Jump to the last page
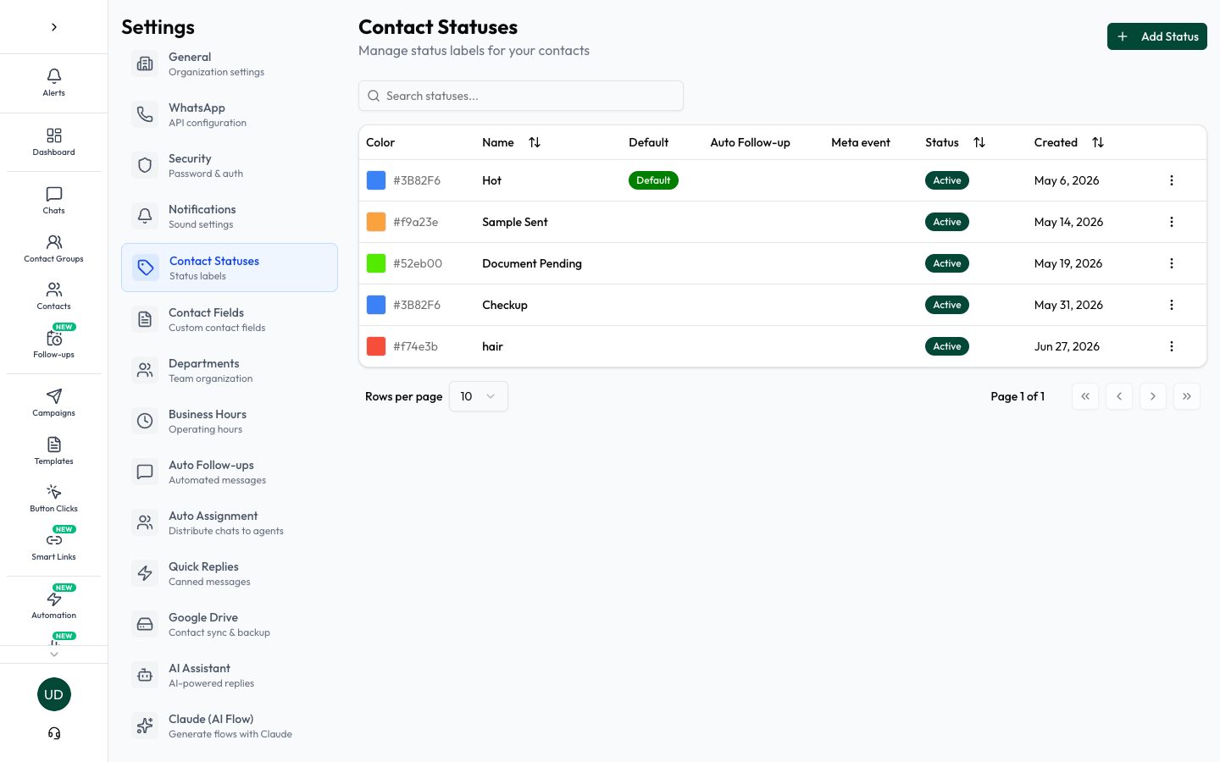 tap(1187, 396)
